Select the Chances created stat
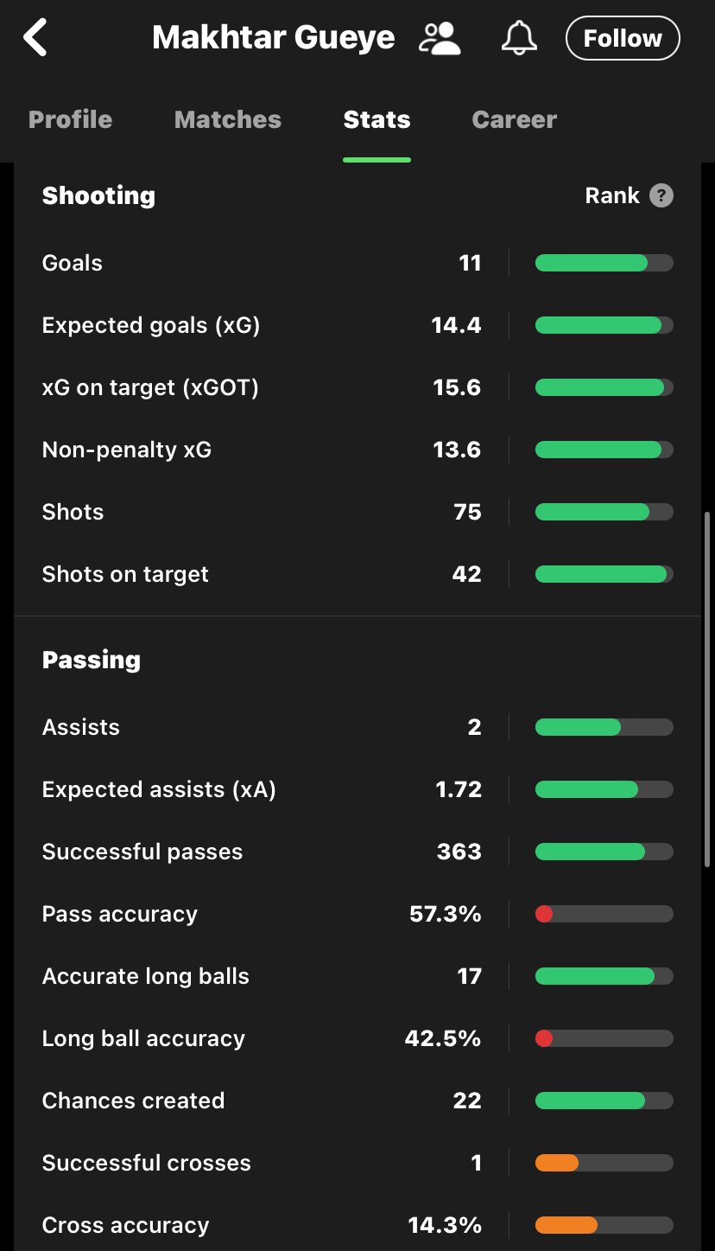Image resolution: width=715 pixels, height=1251 pixels. 357,1101
